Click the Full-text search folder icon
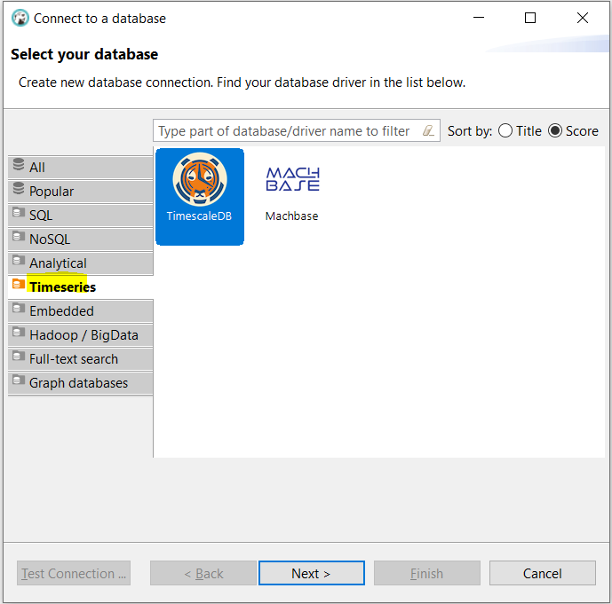Screen dimensions: 612x604 (19, 357)
